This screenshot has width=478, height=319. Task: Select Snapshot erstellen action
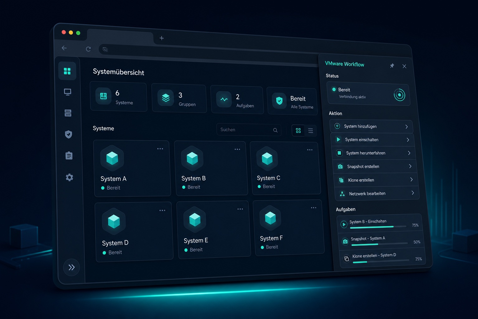[375, 167]
